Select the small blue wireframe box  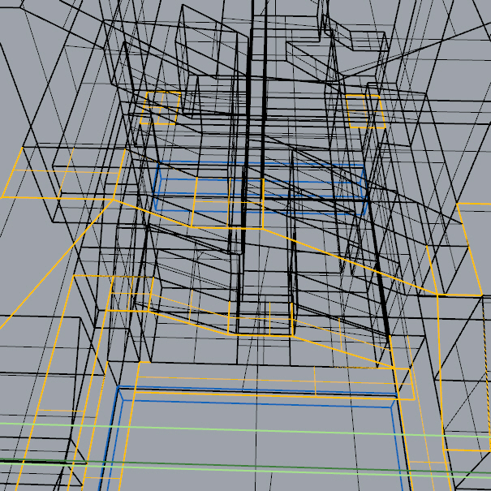[260, 188]
